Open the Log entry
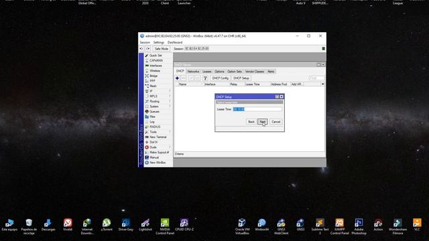This screenshot has height=241, width=429. tap(152, 122)
